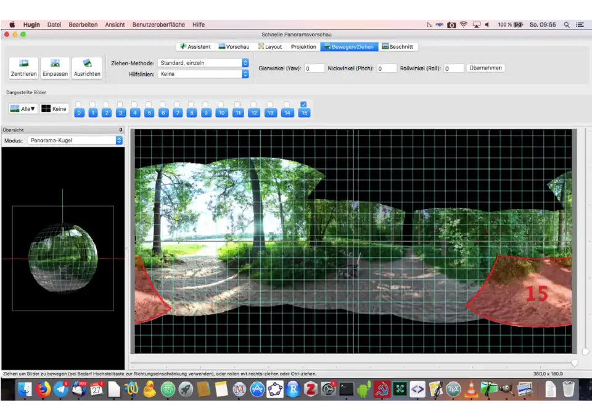Open the Bearbeiten menu

[83, 25]
